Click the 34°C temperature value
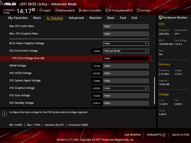Screen dimensions: 191x143 [177, 34]
